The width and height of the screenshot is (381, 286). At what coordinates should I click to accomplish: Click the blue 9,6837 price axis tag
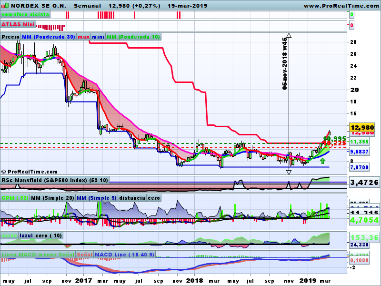[360, 152]
